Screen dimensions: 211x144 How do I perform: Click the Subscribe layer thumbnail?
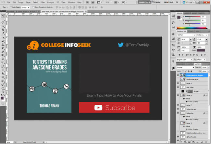[x=183, y=113]
